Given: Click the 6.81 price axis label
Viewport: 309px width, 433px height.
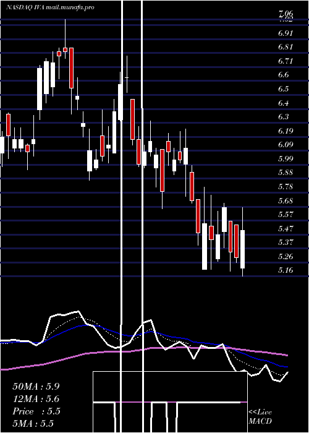Looking at the screenshot, I should tap(286, 47).
